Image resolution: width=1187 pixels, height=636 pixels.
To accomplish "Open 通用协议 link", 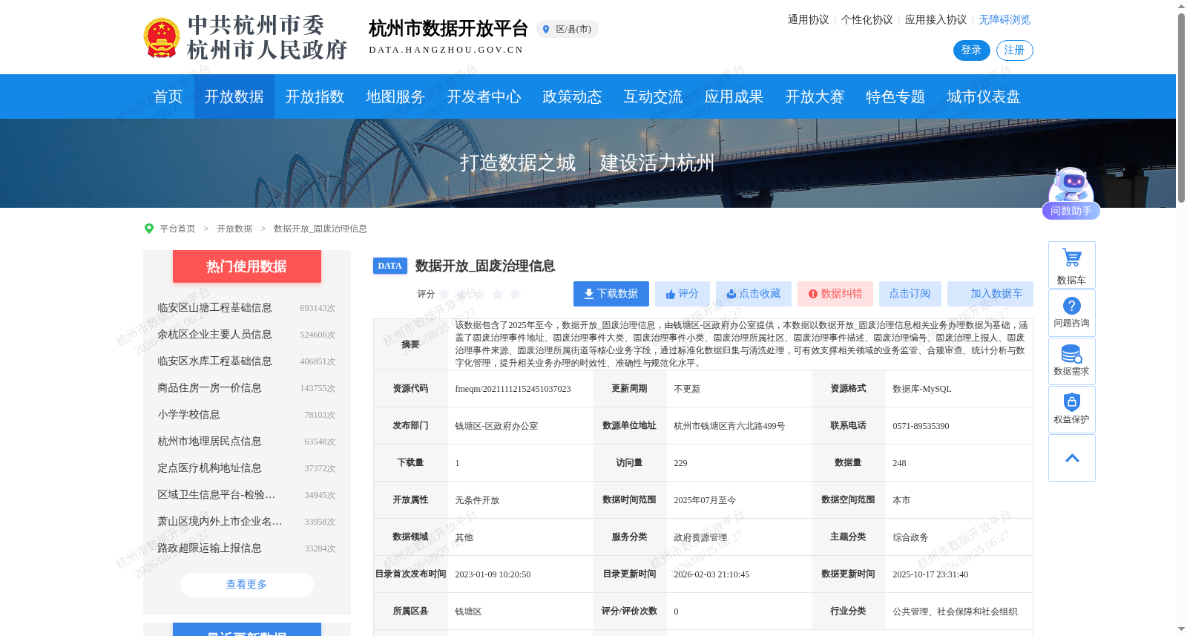I will (x=809, y=20).
